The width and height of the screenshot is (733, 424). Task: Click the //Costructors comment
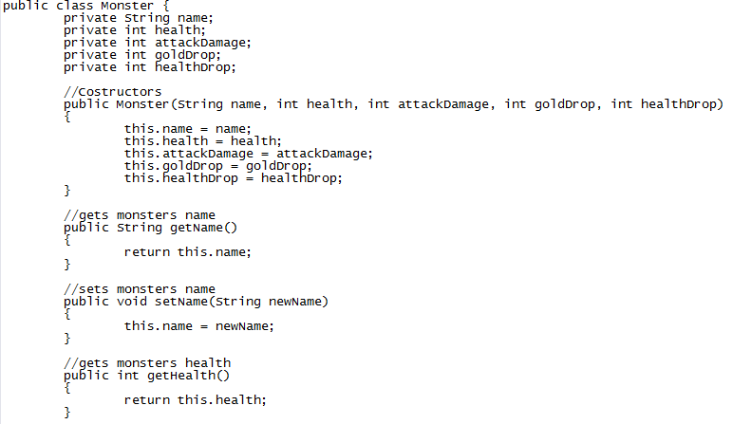[113, 92]
